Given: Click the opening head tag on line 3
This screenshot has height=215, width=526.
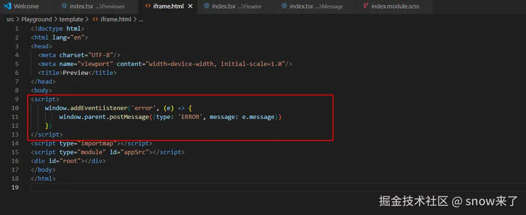Looking at the screenshot, I should (41, 46).
